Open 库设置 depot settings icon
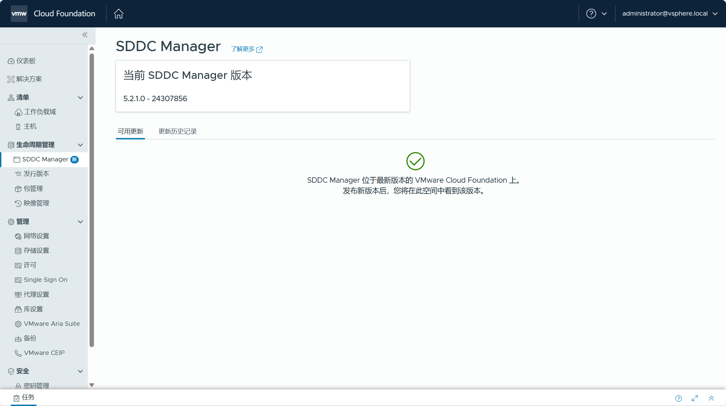This screenshot has height=406, width=726. (18, 309)
